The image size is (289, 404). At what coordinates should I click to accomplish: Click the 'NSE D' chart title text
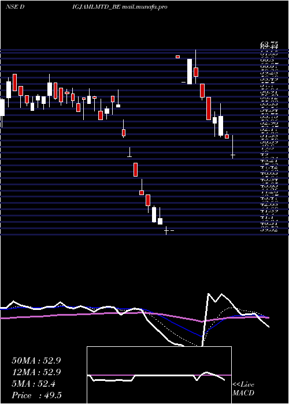coord(15,7)
